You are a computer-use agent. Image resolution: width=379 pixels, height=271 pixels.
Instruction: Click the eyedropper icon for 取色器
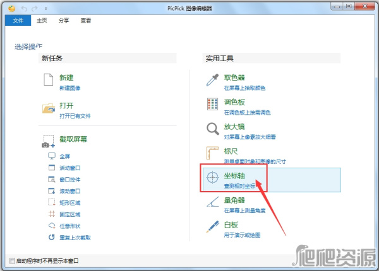click(x=212, y=80)
